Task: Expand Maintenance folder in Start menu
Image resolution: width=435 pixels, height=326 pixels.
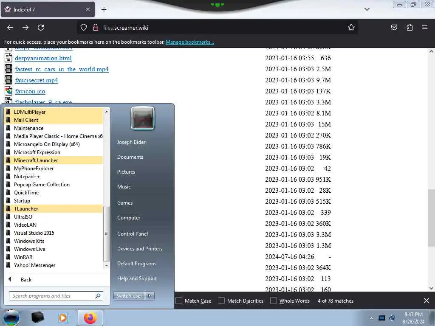Action: coord(54,128)
